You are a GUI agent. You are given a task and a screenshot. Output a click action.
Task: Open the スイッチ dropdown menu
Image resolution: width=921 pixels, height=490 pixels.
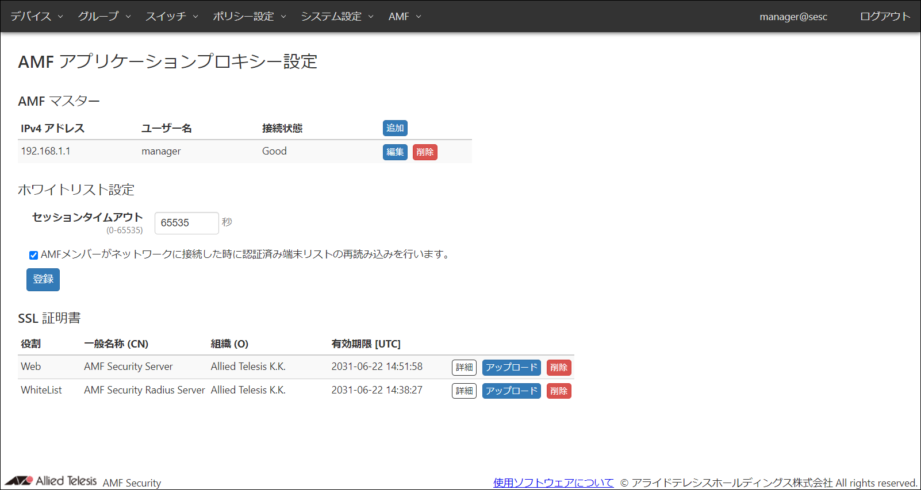coord(171,17)
